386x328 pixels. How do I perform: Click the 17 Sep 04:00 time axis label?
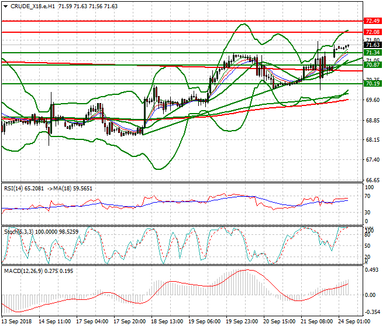coord(95,322)
